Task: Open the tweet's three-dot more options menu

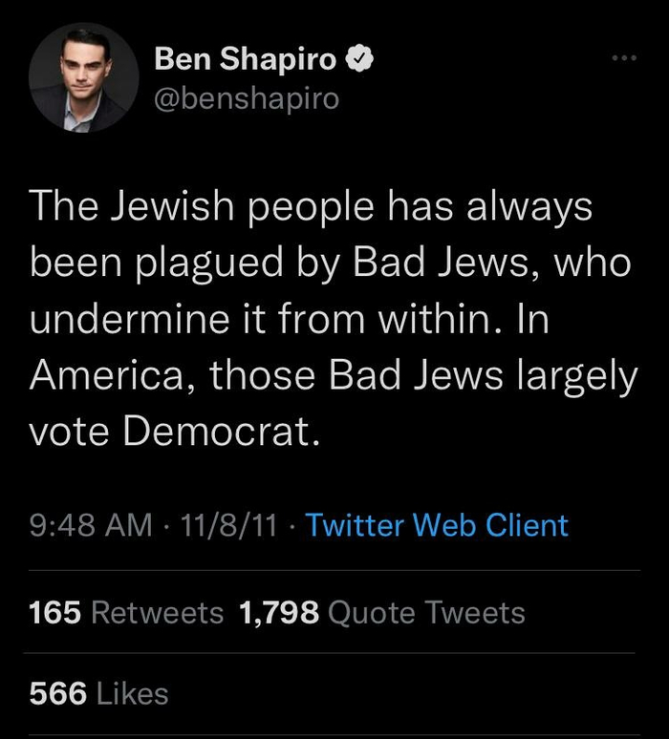Action: coord(624,58)
